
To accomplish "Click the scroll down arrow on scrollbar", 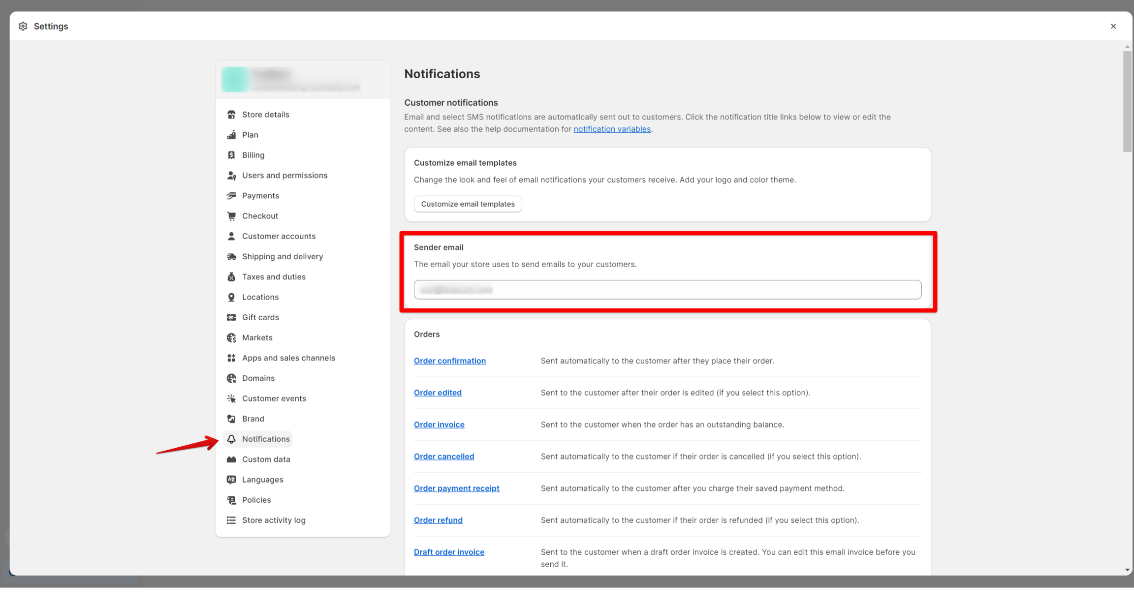I will (1127, 570).
